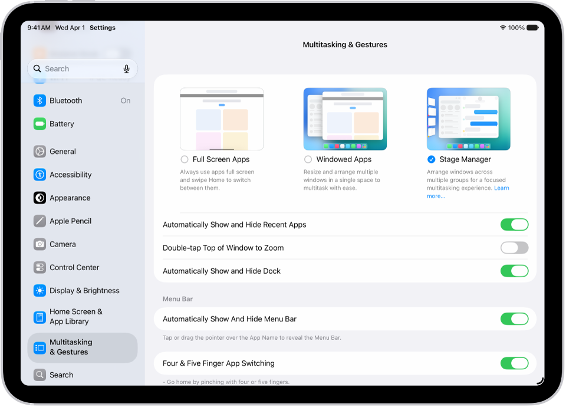Open Bluetooth settings via its blue icon
Screen dimensions: 566x407
[x=40, y=100]
